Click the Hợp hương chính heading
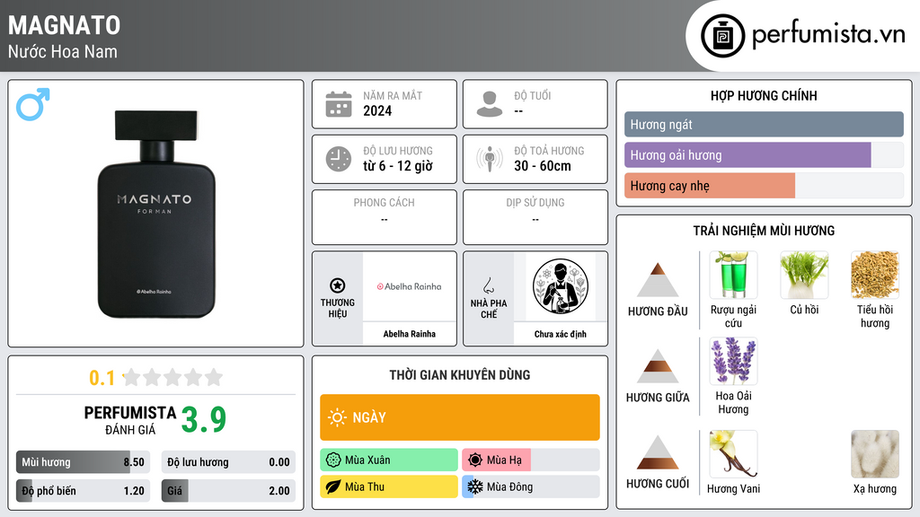This screenshot has height=517, width=920. click(x=764, y=95)
